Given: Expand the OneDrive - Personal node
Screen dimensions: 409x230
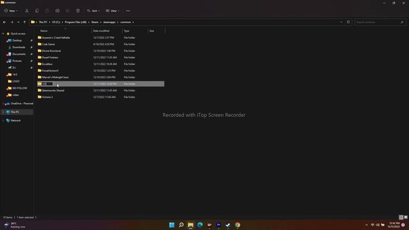Looking at the screenshot, I should pyautogui.click(x=3, y=103).
